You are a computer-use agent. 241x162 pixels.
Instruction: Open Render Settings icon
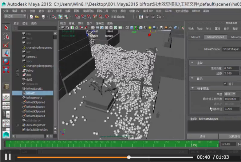[159, 17]
